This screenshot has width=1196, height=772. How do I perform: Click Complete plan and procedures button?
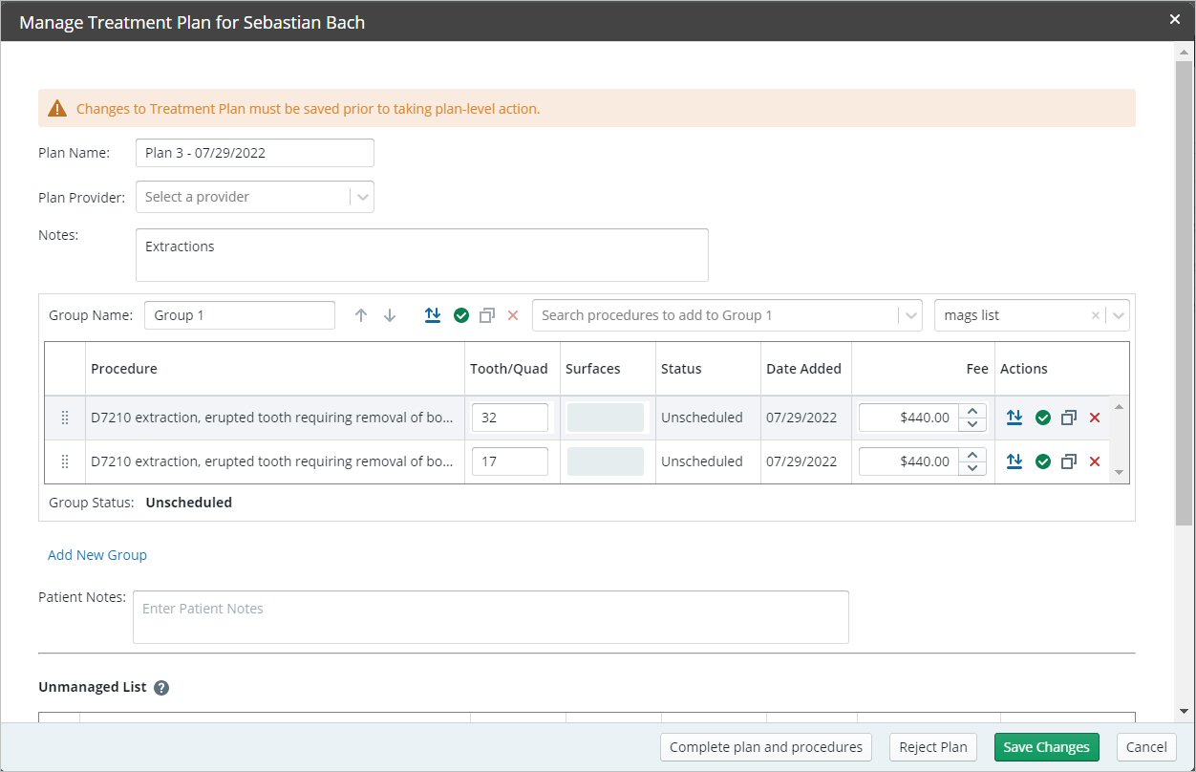click(766, 747)
